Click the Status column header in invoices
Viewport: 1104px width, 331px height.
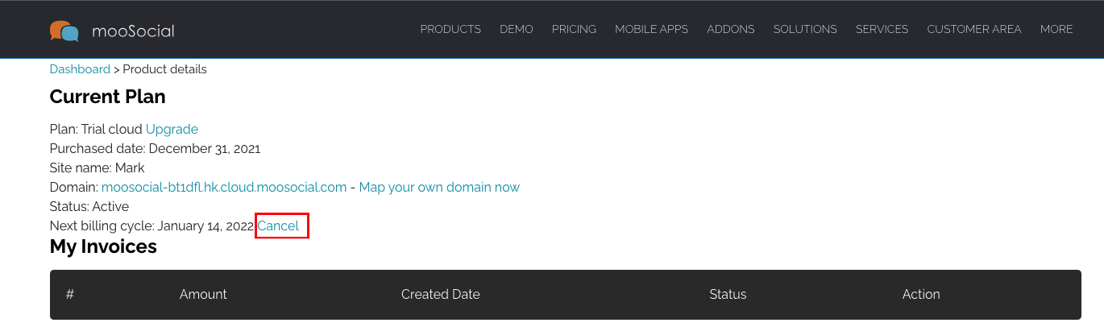coord(728,294)
